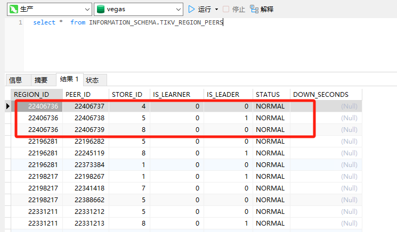Click the database cylinder icon beside vegas

100,10
